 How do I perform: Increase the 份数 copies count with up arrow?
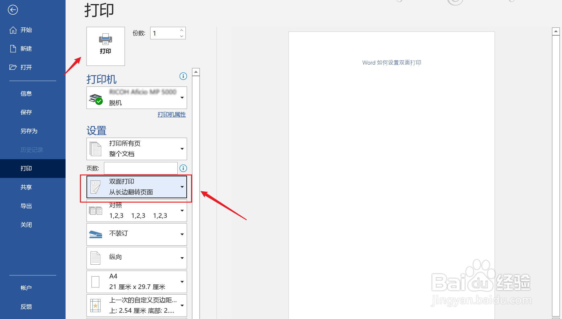(x=181, y=30)
